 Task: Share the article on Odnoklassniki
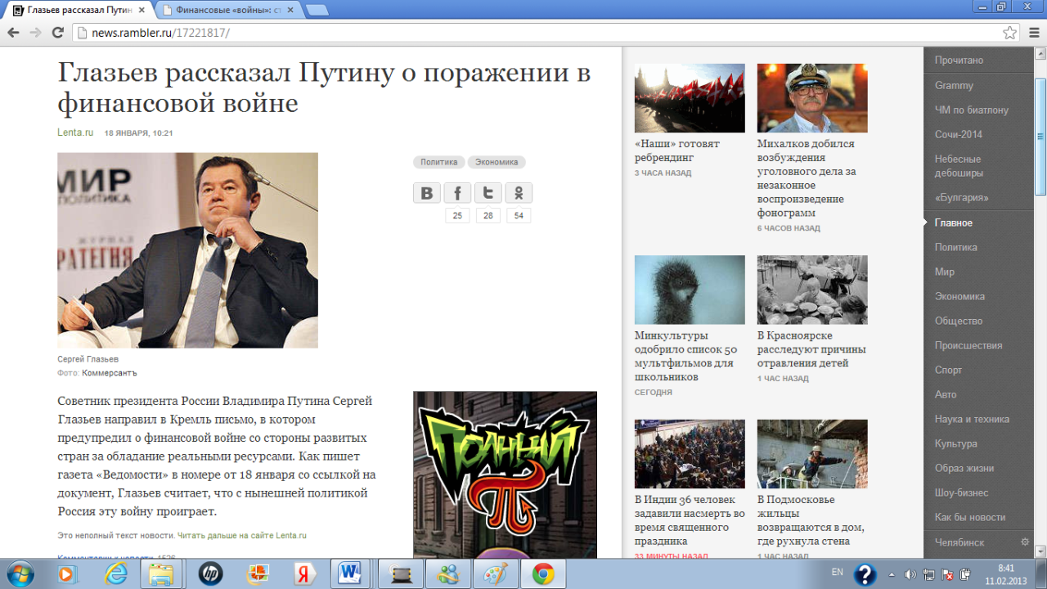pos(519,193)
